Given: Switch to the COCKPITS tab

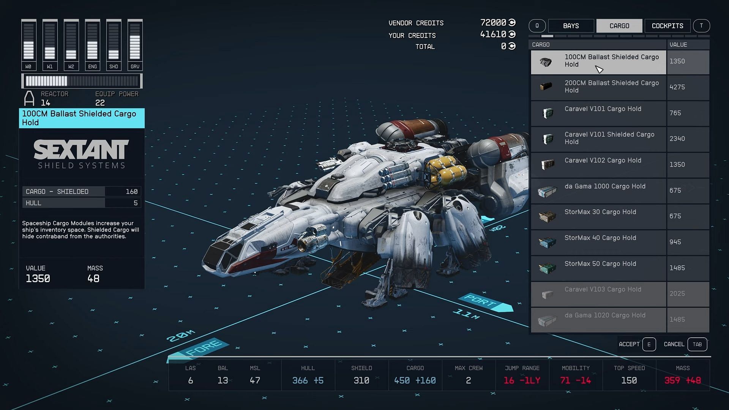Looking at the screenshot, I should [667, 25].
